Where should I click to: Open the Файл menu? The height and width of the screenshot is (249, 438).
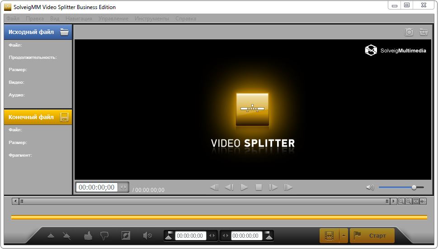(x=13, y=19)
